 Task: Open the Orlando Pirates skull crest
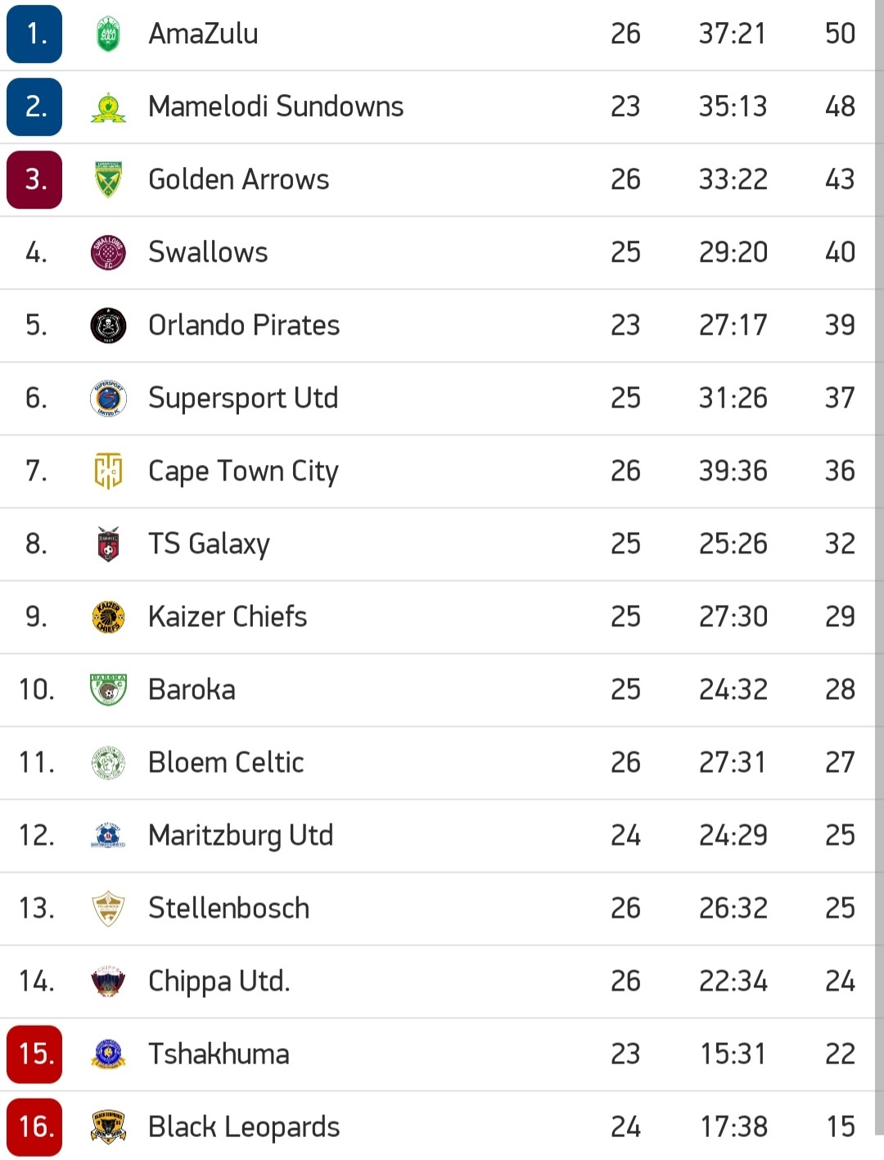point(108,326)
